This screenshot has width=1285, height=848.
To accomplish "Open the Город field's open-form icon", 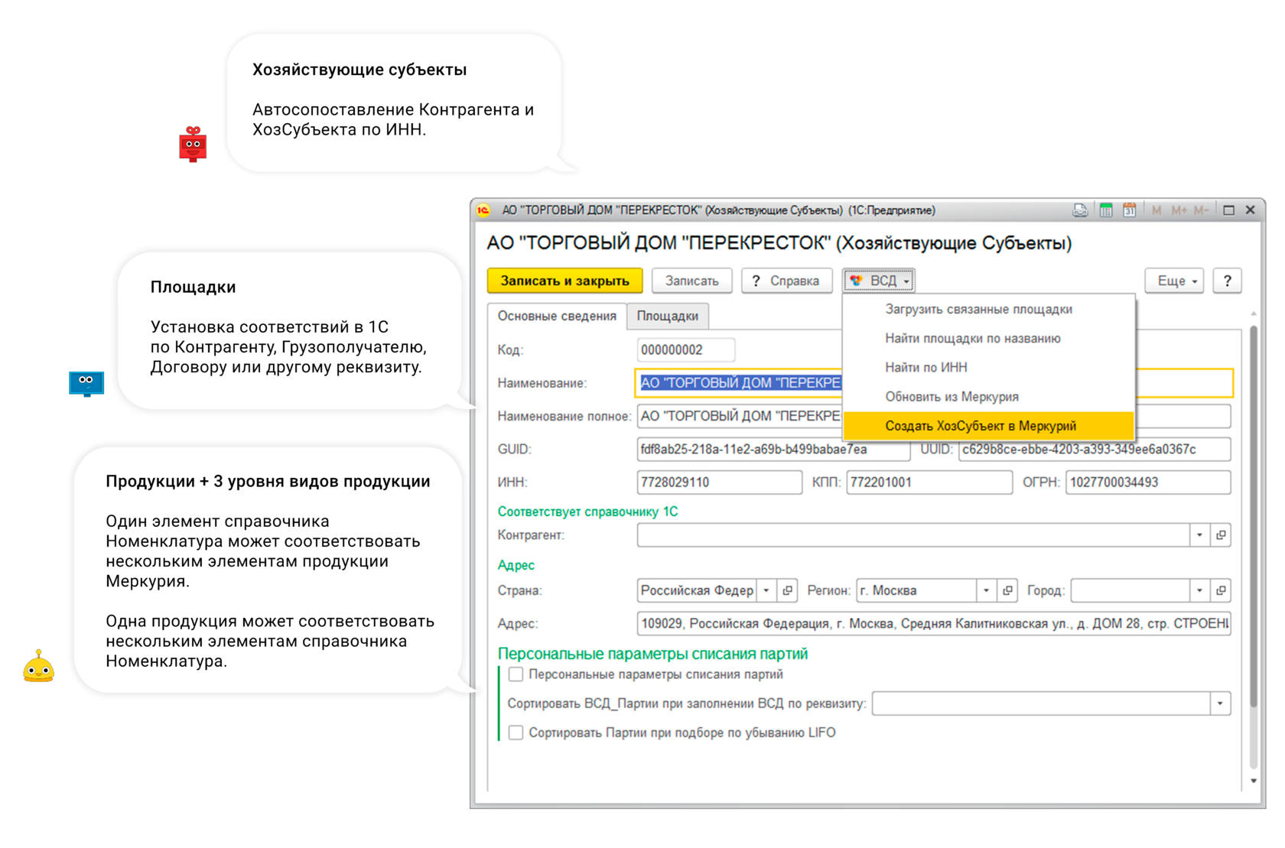I will [x=1221, y=590].
